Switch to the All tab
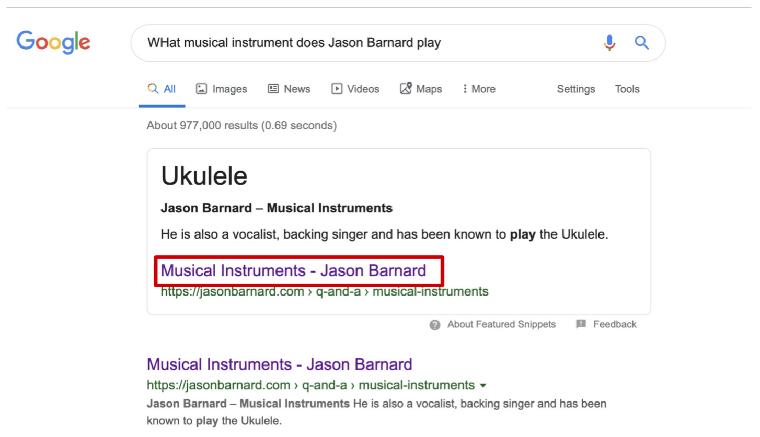Image resolution: width=760 pixels, height=437 pixels. 162,89
